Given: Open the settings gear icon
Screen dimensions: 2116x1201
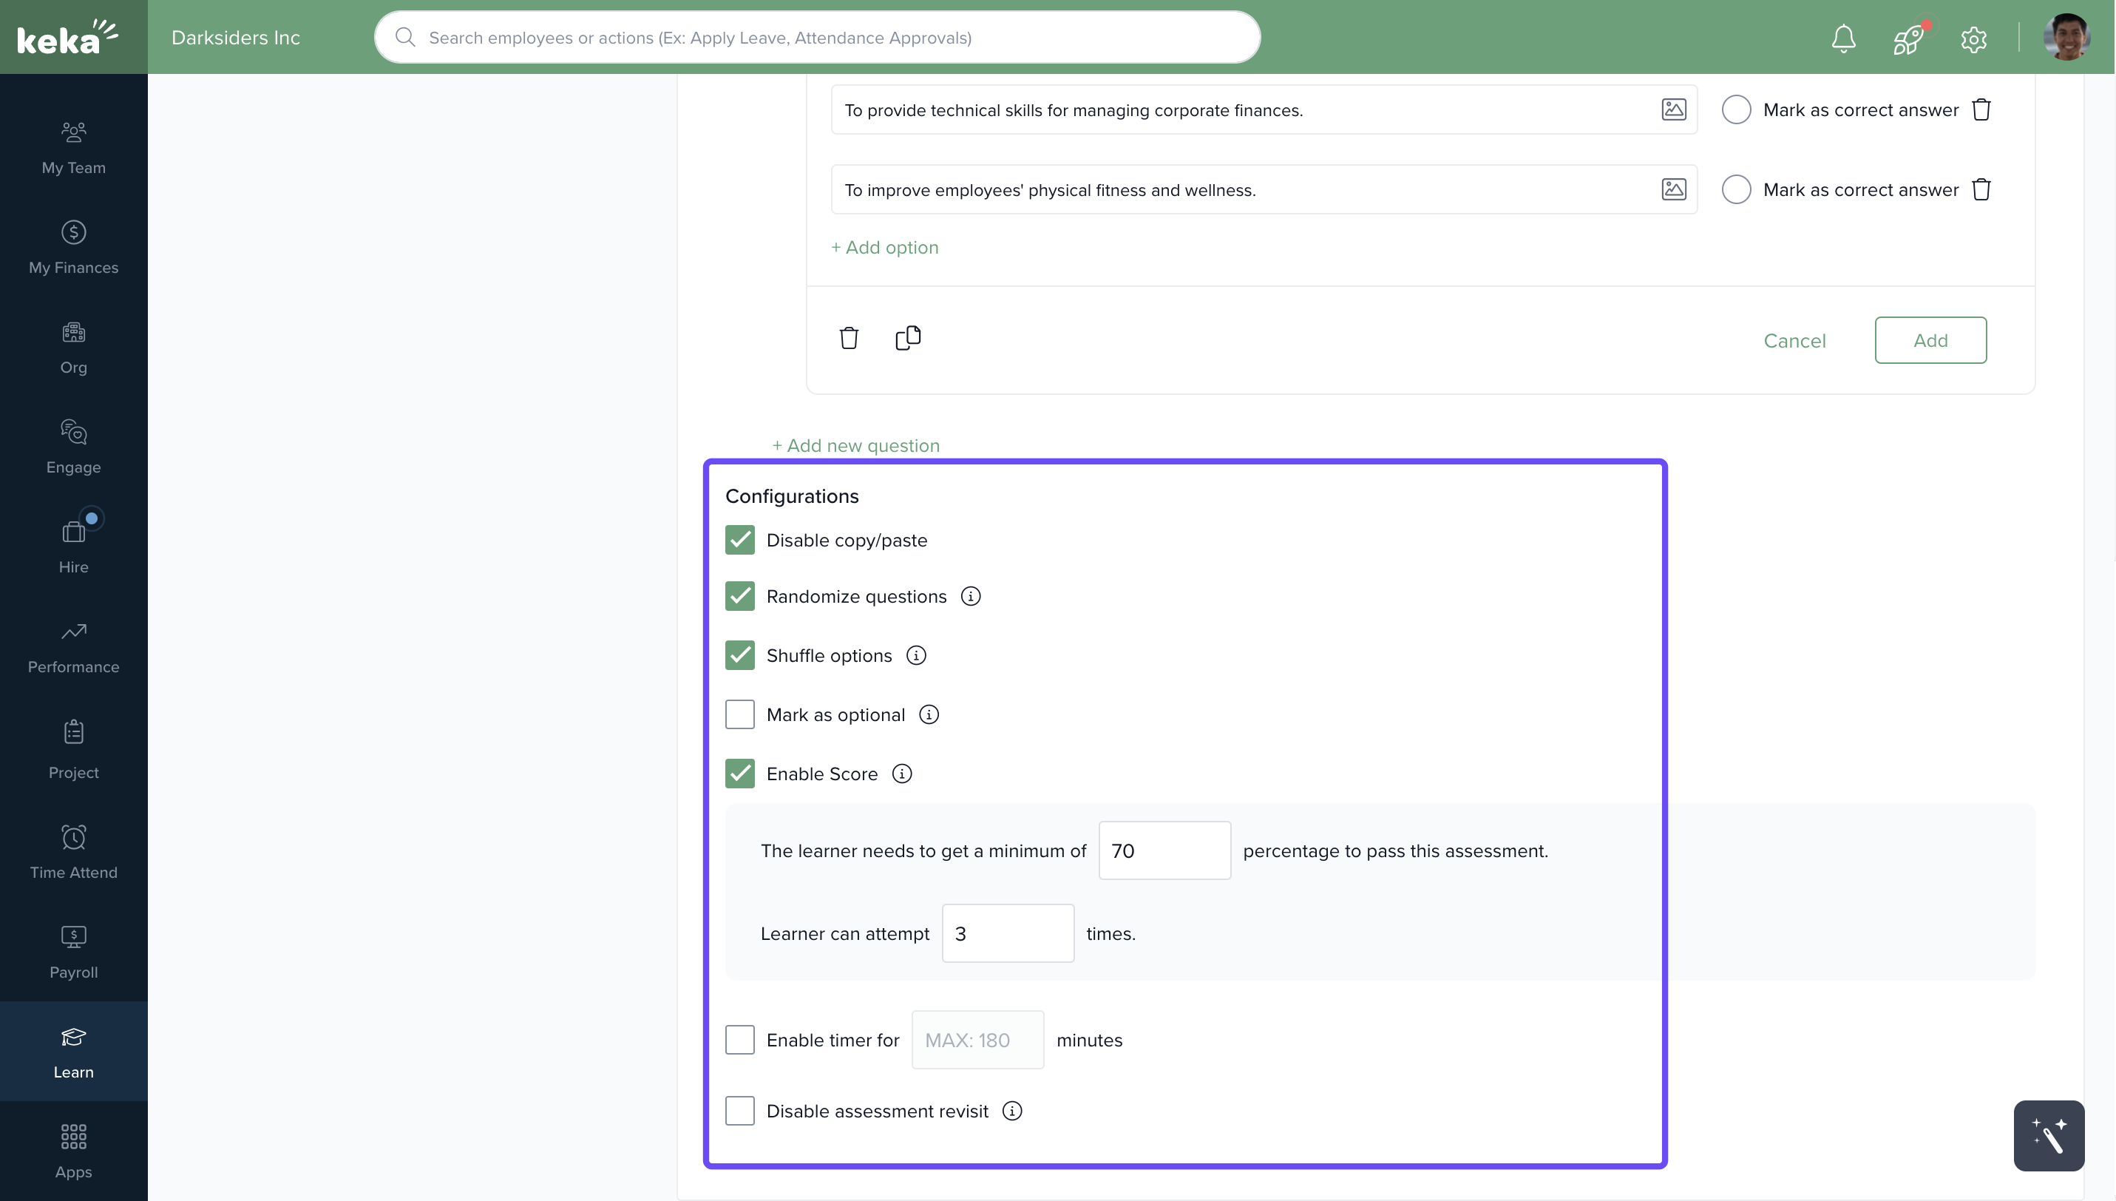Looking at the screenshot, I should [x=1973, y=38].
